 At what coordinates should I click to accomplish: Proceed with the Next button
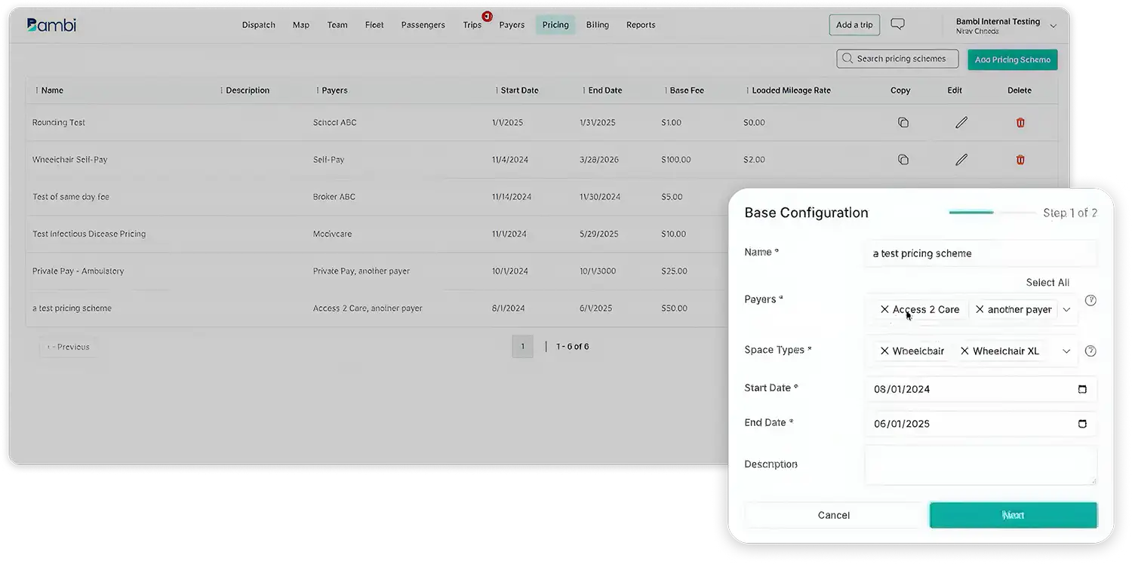[1014, 515]
